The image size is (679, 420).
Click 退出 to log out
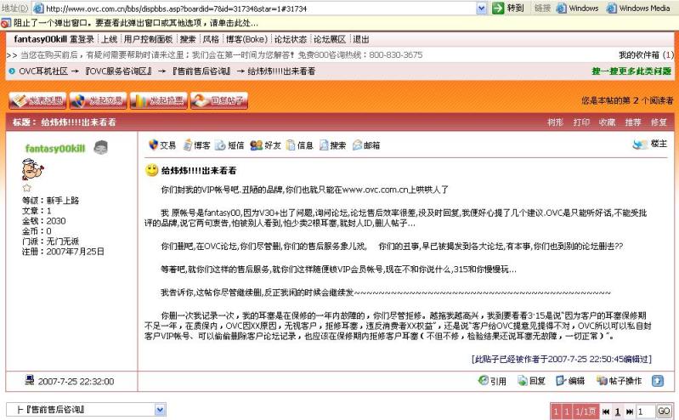click(x=360, y=39)
